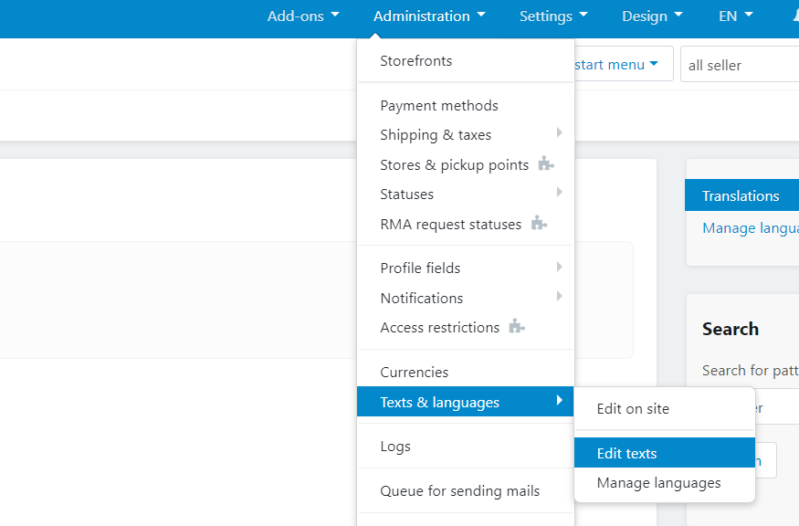Viewport: 799px width, 526px height.
Task: Open the Add-ons dropdown menu
Action: (302, 16)
